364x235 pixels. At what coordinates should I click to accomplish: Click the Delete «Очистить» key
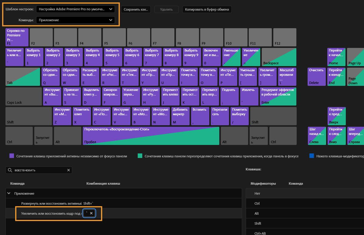[316, 76]
